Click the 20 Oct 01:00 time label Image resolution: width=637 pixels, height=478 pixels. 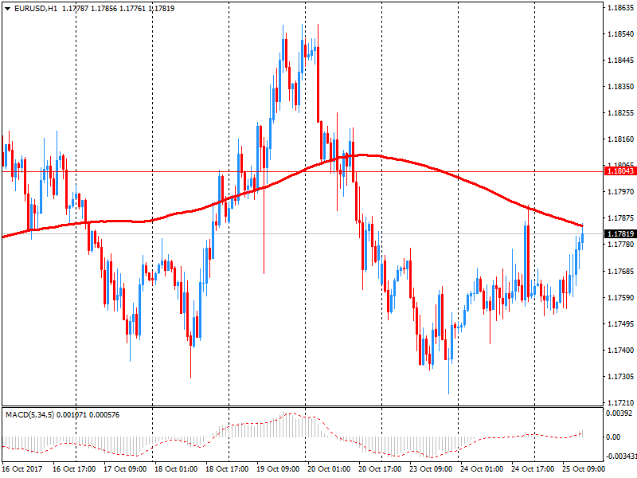(329, 468)
